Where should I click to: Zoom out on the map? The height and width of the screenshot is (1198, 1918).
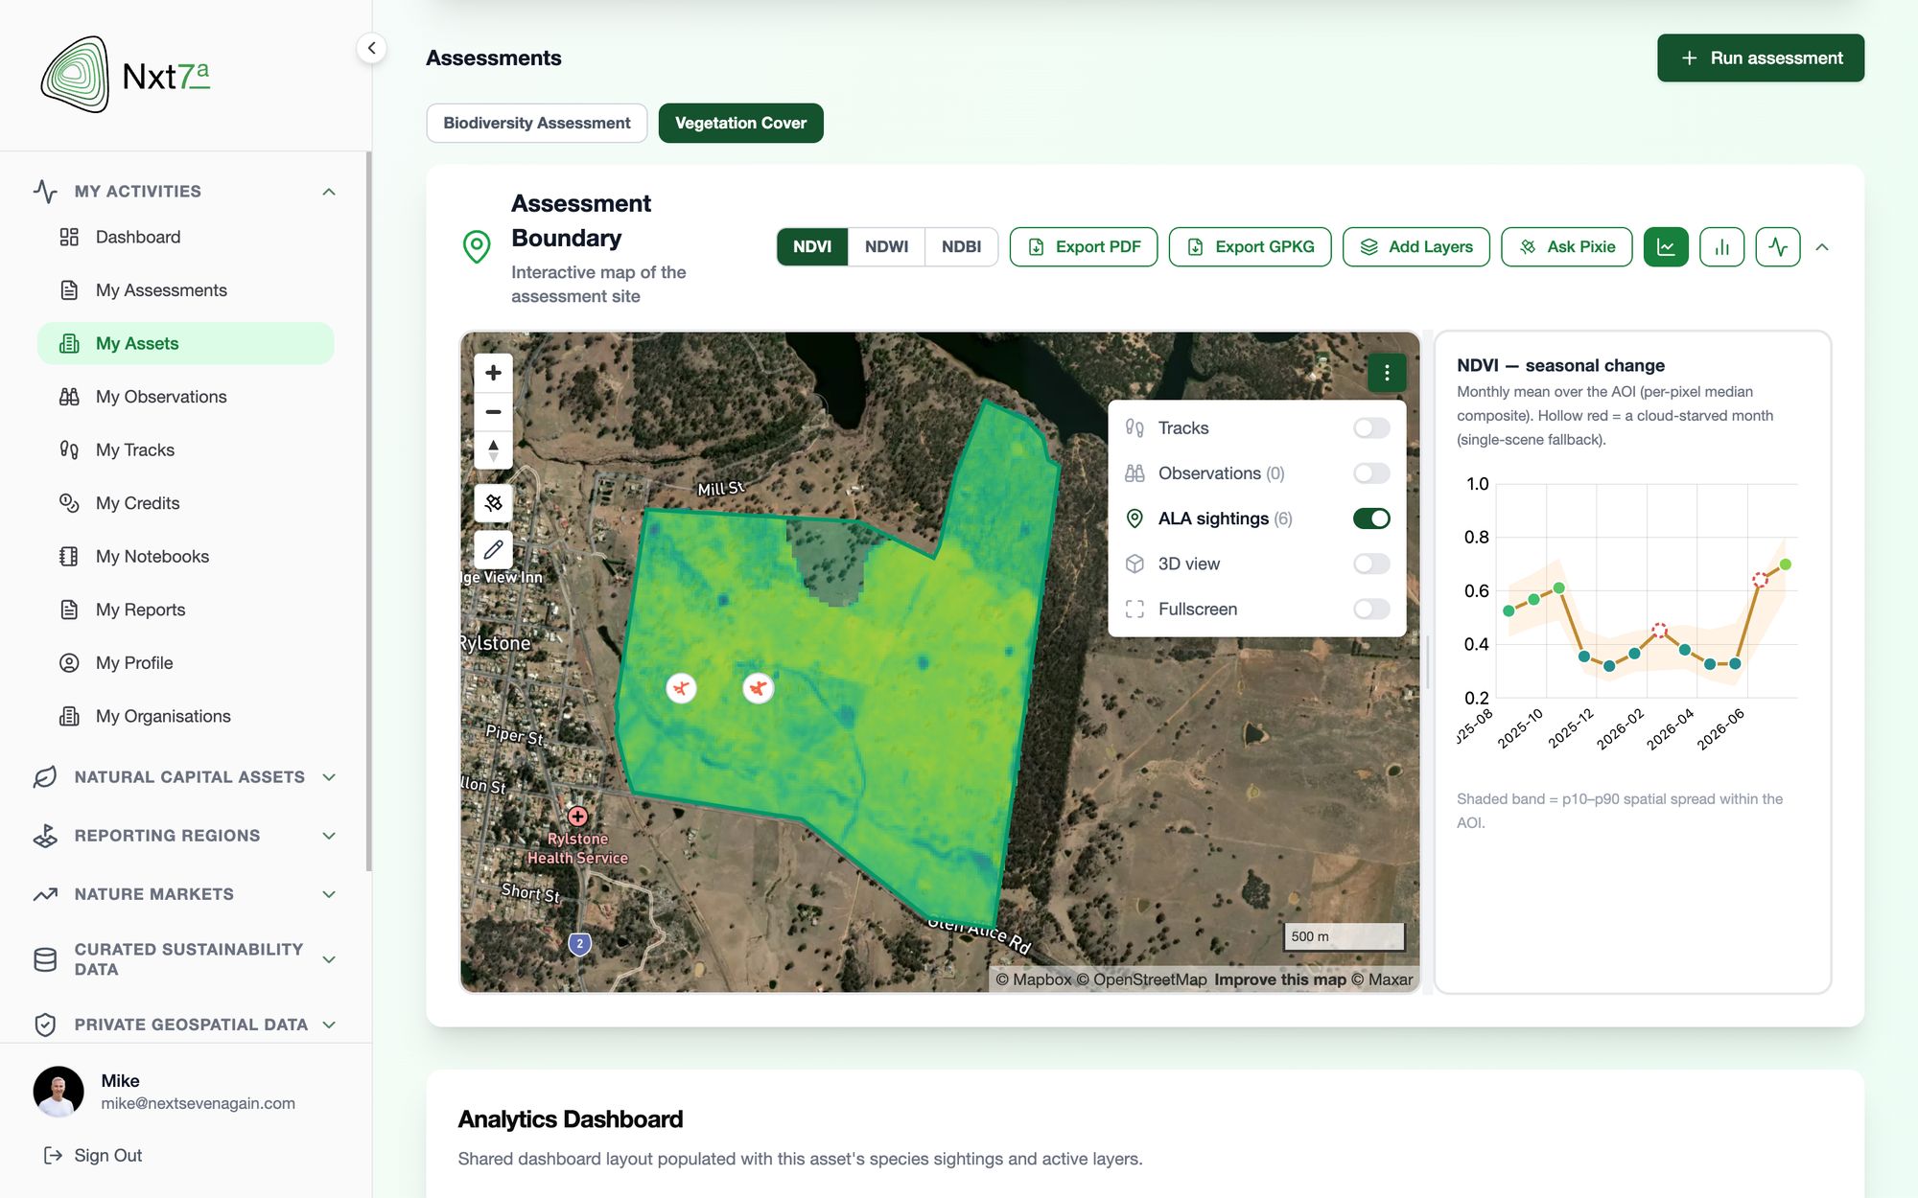493,412
